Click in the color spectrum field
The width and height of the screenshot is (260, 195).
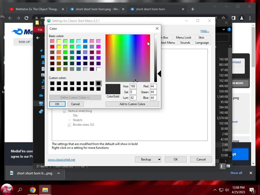[x=128, y=58]
